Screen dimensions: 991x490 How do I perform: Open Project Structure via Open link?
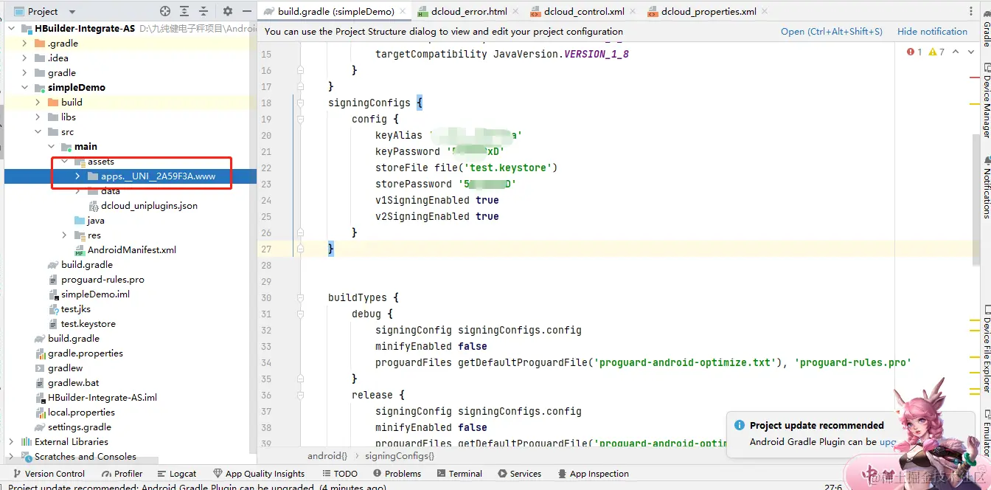(832, 31)
